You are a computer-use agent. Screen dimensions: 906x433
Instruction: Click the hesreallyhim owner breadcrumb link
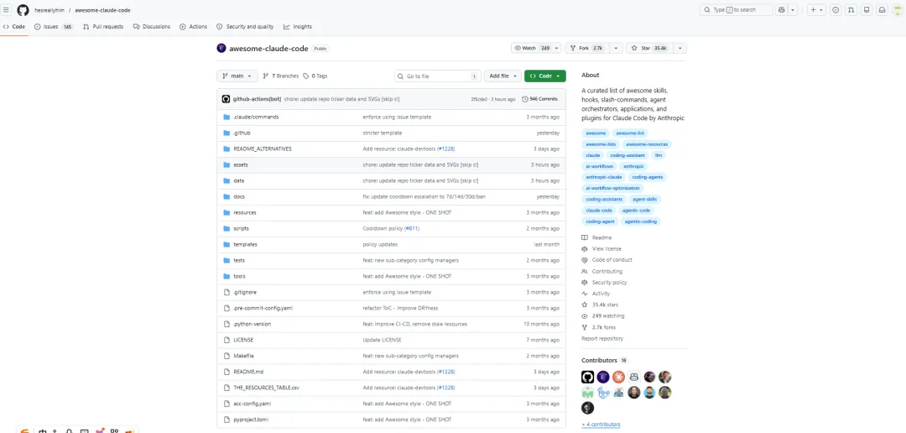pyautogui.click(x=49, y=10)
